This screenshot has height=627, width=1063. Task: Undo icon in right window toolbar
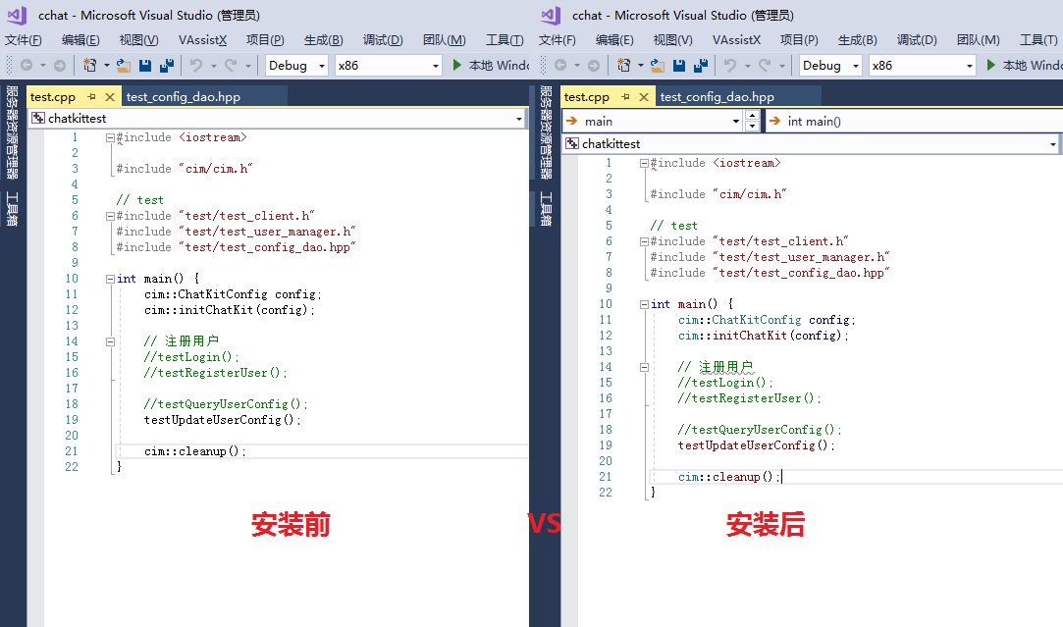(x=730, y=65)
